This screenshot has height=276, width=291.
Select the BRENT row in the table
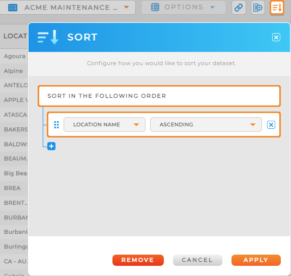point(14,203)
